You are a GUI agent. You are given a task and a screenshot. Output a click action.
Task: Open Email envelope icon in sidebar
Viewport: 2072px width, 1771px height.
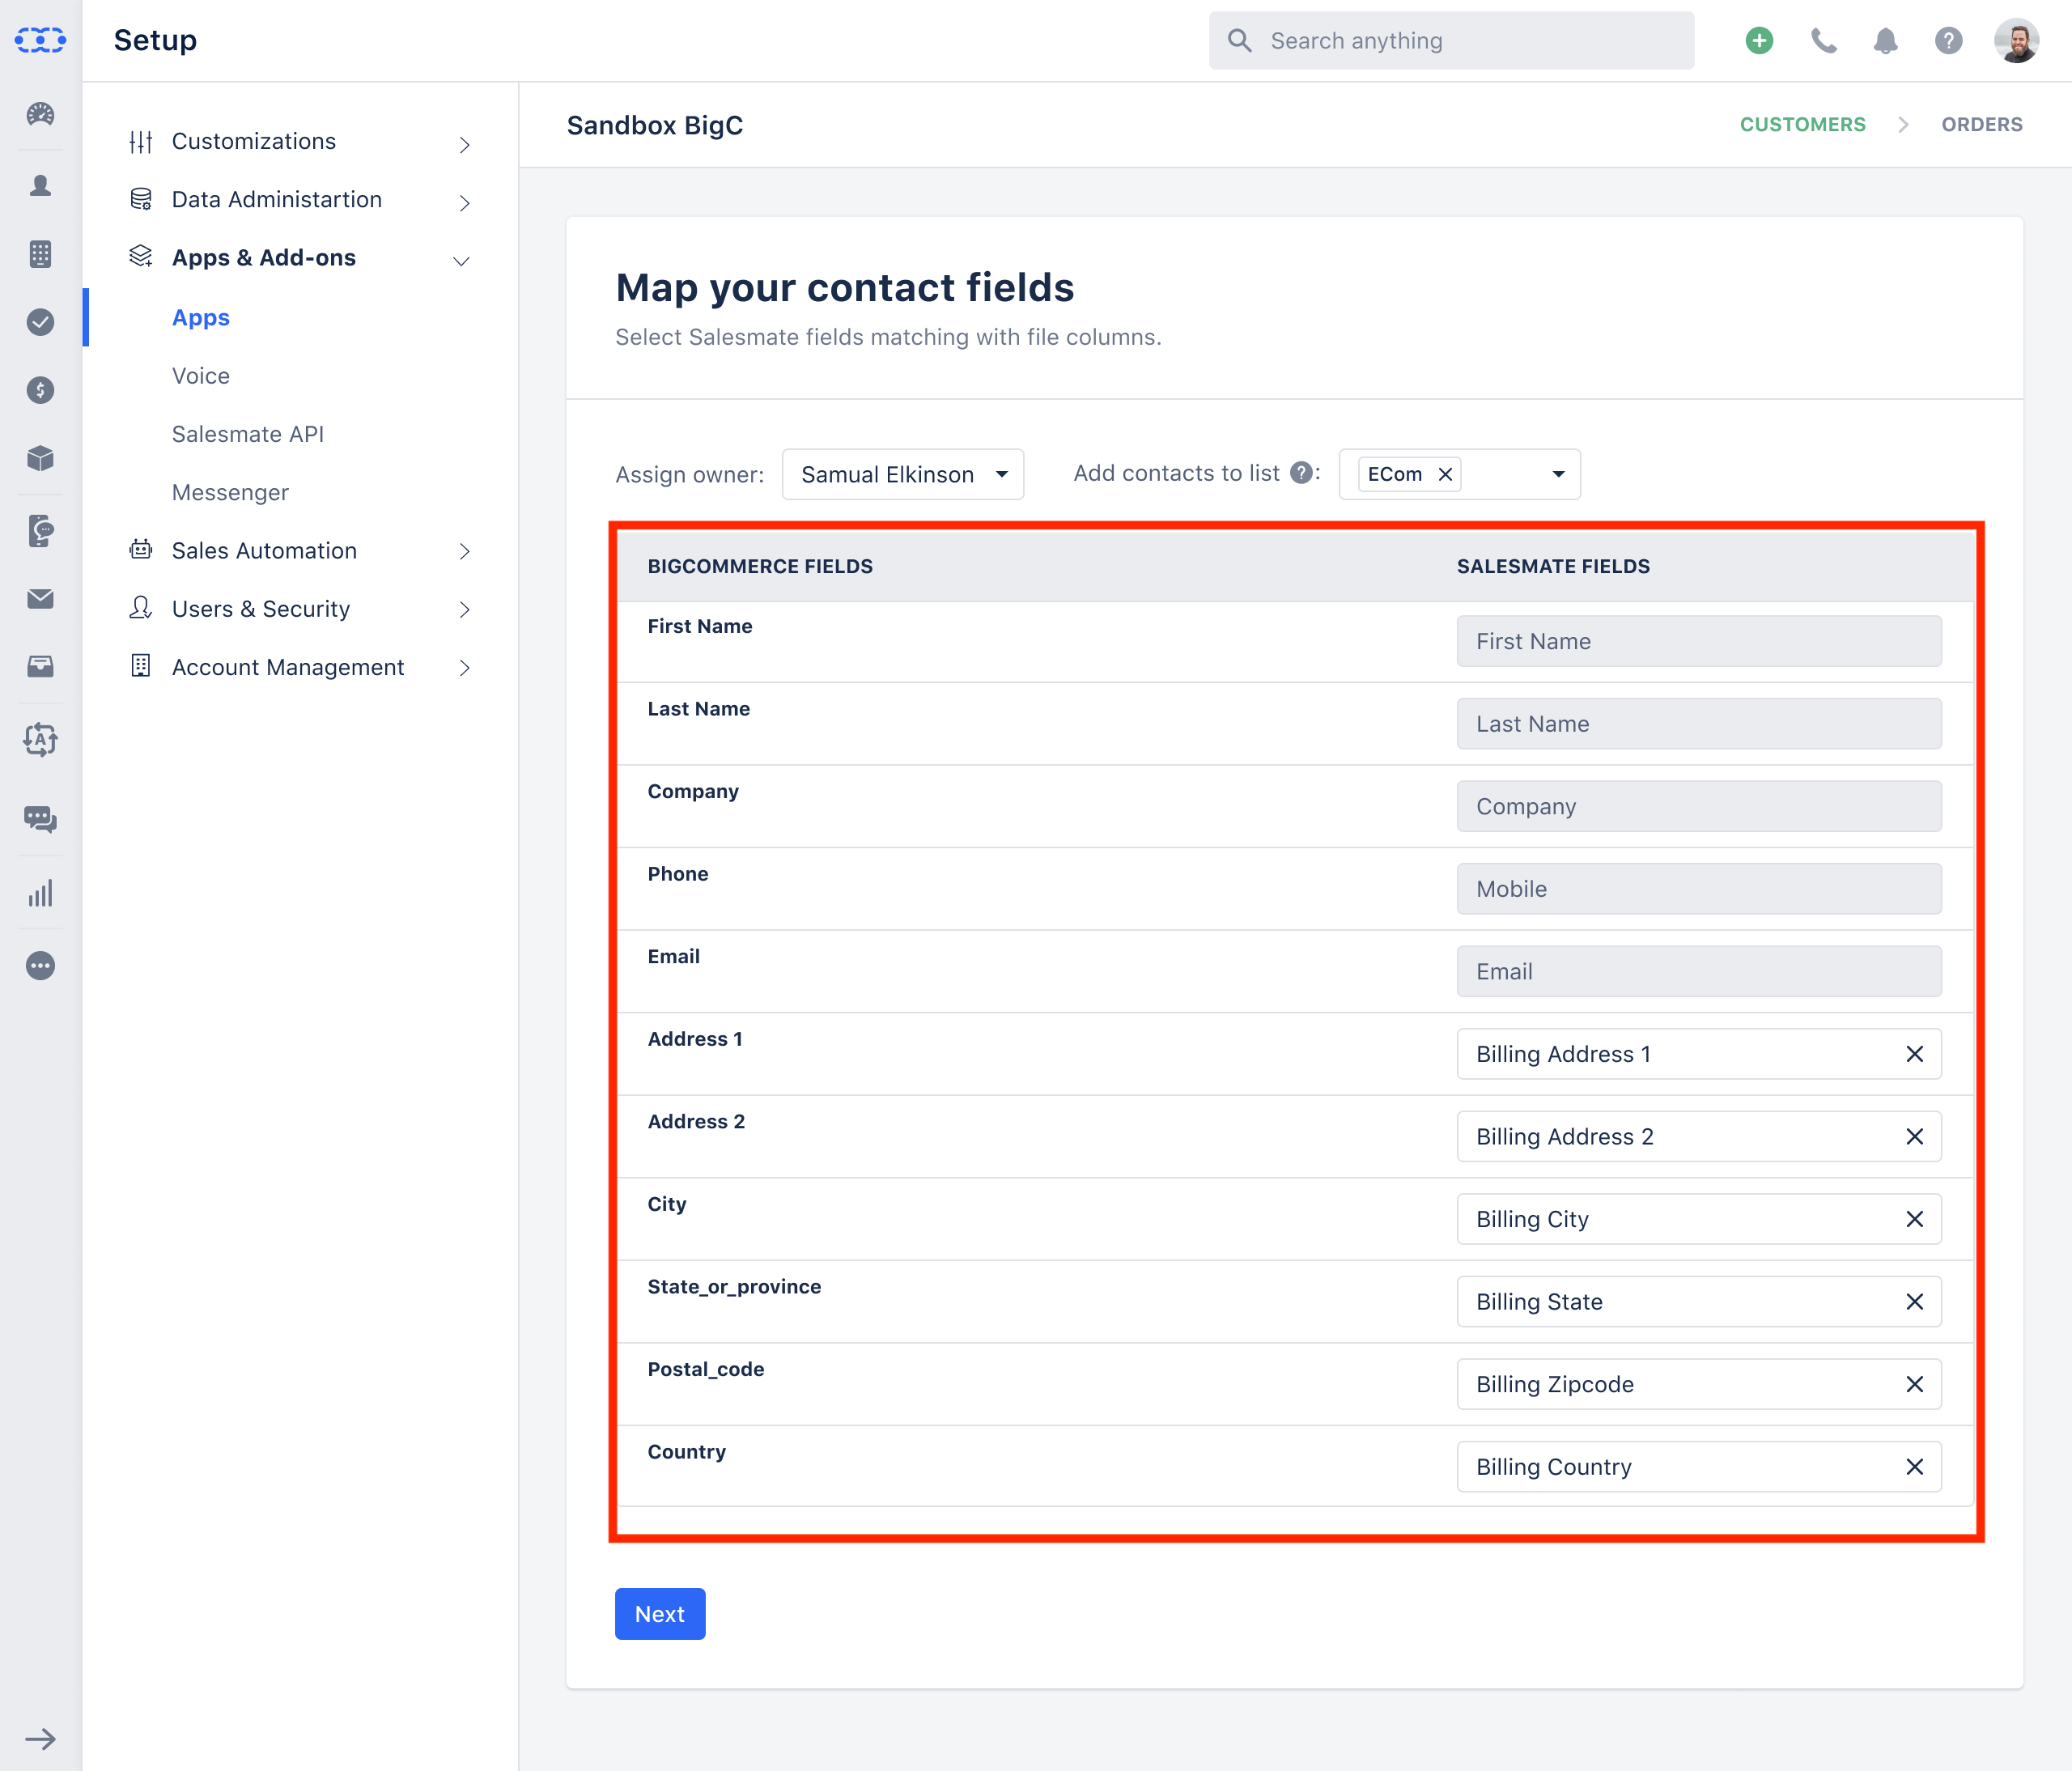[40, 599]
